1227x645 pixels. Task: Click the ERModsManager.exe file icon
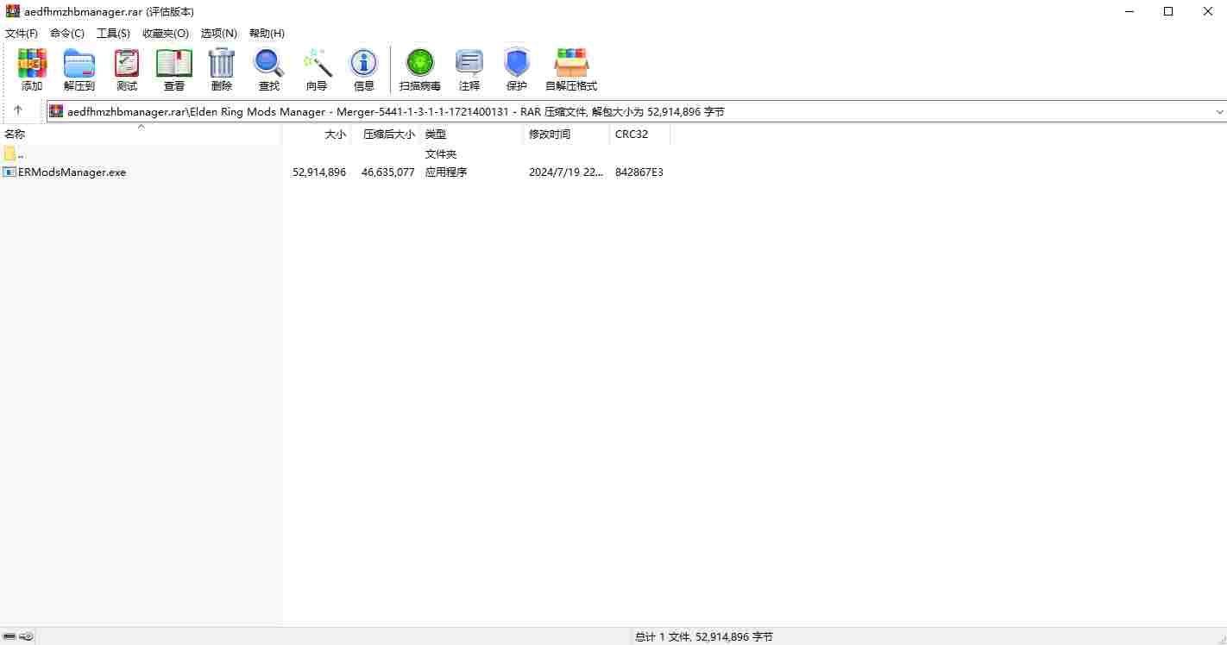point(9,172)
